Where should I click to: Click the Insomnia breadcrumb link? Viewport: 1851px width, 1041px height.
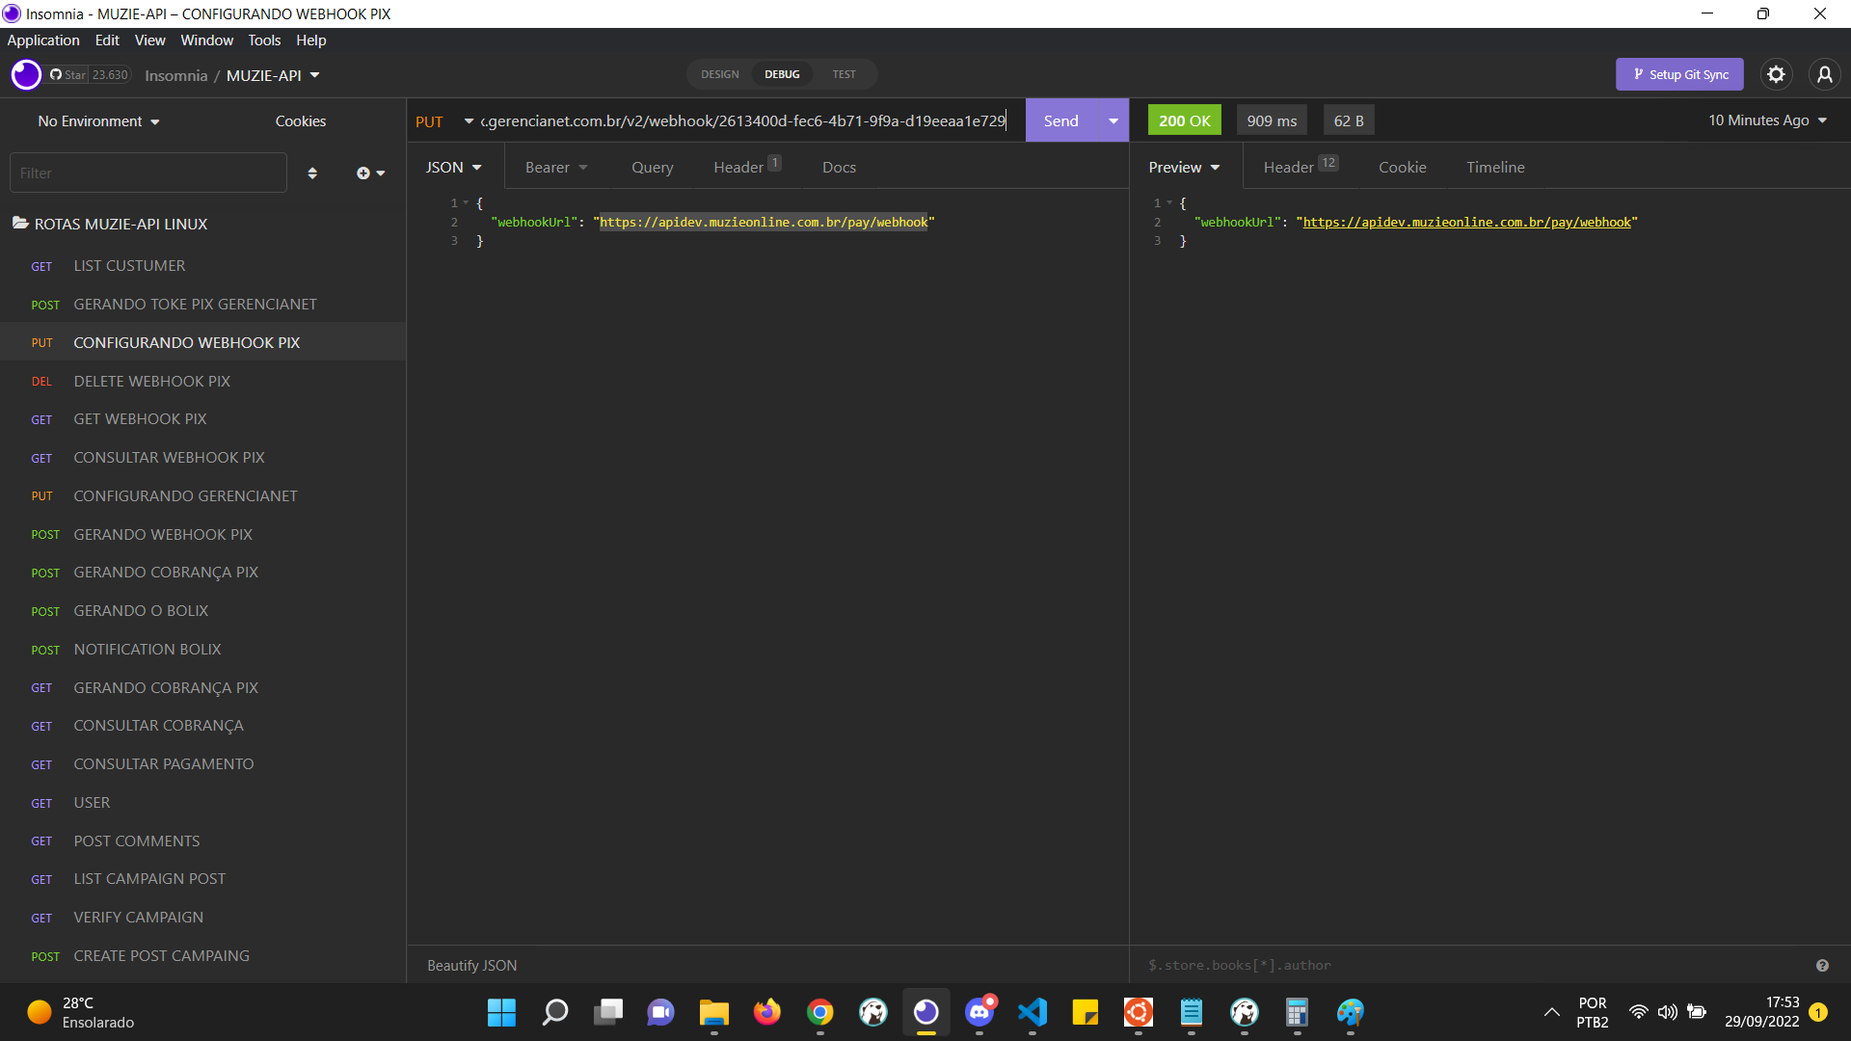(175, 75)
